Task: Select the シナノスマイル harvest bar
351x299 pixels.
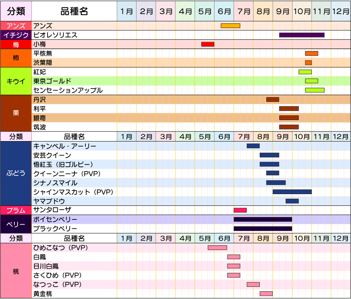Action: pyautogui.click(x=276, y=182)
